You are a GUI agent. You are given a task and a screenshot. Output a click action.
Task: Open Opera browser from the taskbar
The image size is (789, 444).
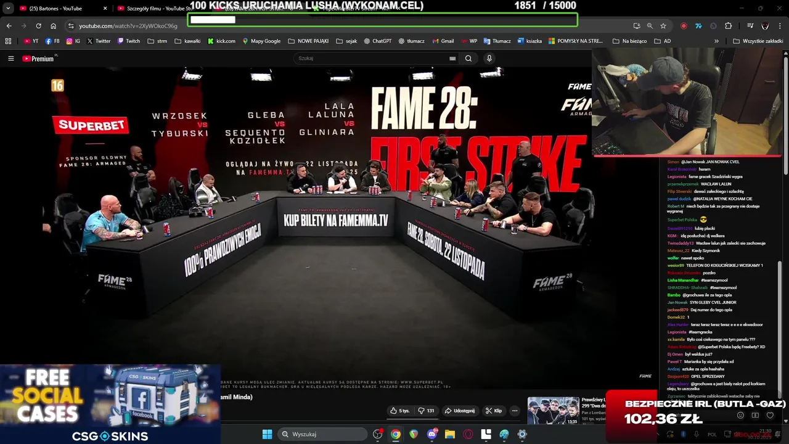point(468,434)
